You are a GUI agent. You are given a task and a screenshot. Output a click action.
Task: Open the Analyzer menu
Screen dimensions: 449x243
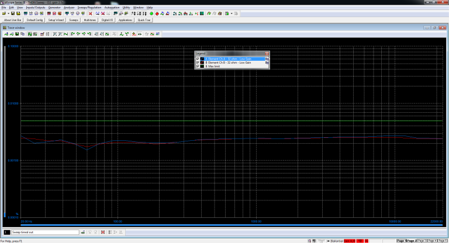pos(69,7)
